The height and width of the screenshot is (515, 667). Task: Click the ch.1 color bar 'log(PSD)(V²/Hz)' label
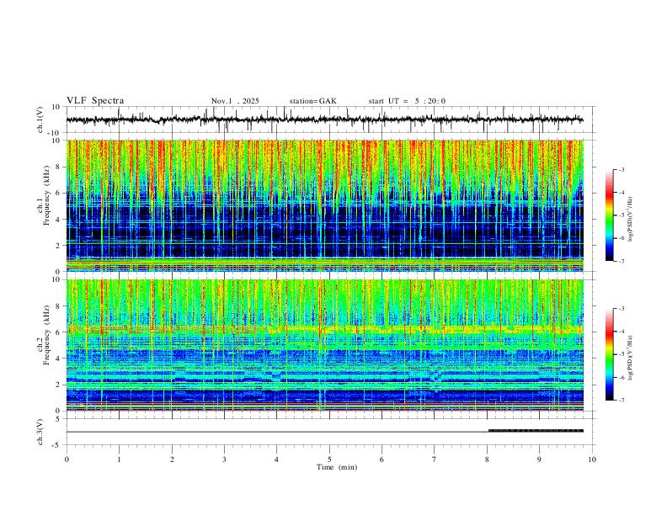coord(631,220)
